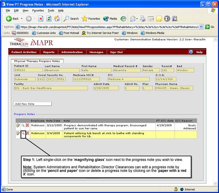Click Sign-Out in navigation bar

coord(116,52)
